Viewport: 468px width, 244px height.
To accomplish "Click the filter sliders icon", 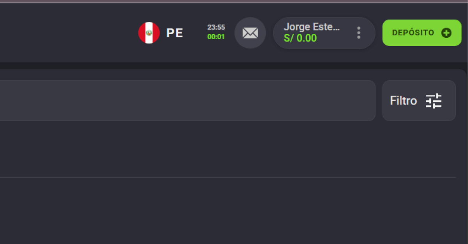I will coord(434,101).
